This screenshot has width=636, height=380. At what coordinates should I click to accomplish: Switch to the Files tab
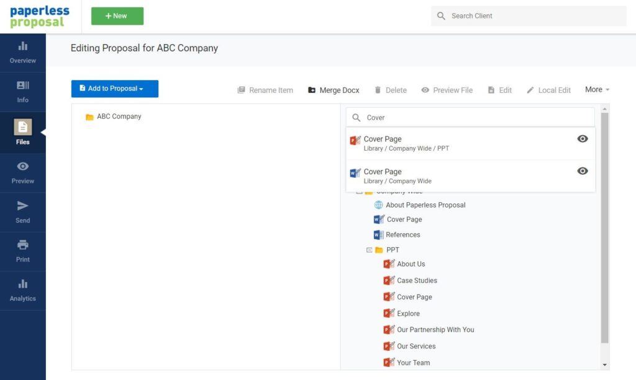[x=22, y=132]
